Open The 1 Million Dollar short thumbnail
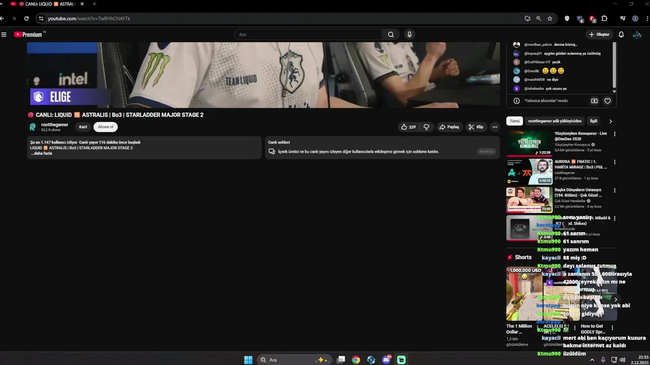The height and width of the screenshot is (365, 650). (524, 294)
